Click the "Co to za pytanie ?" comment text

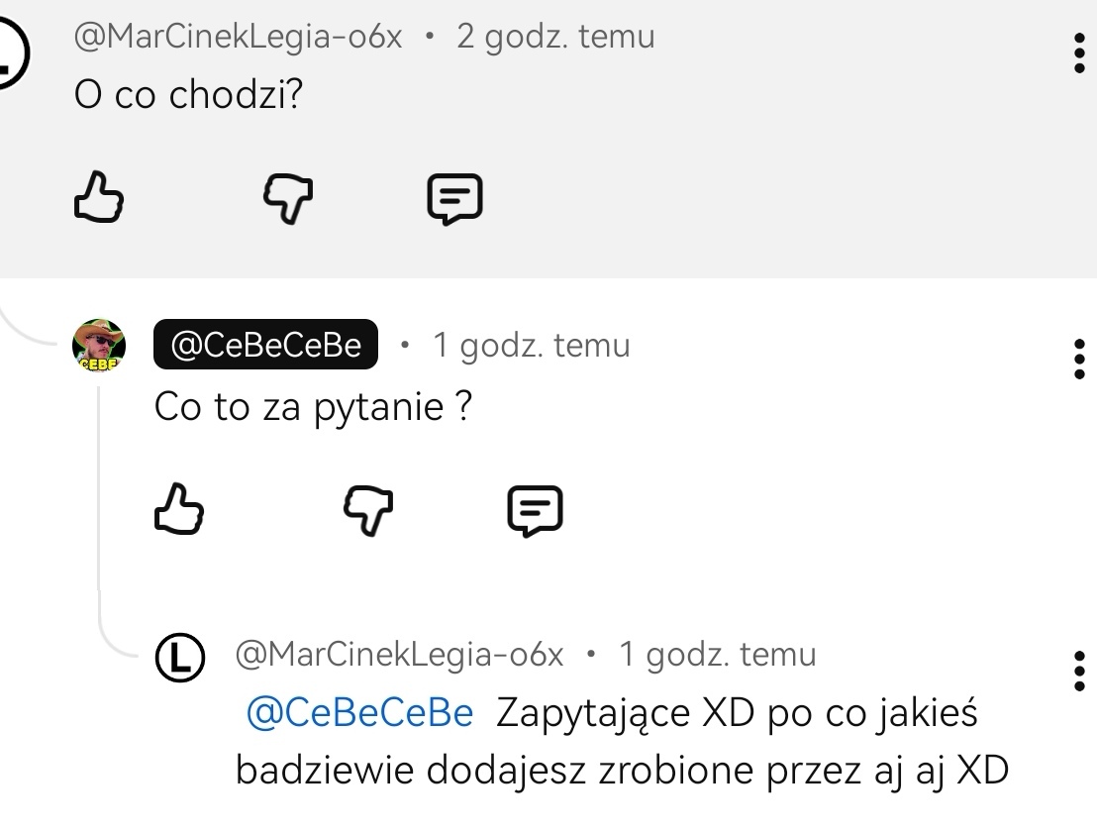pos(313,407)
